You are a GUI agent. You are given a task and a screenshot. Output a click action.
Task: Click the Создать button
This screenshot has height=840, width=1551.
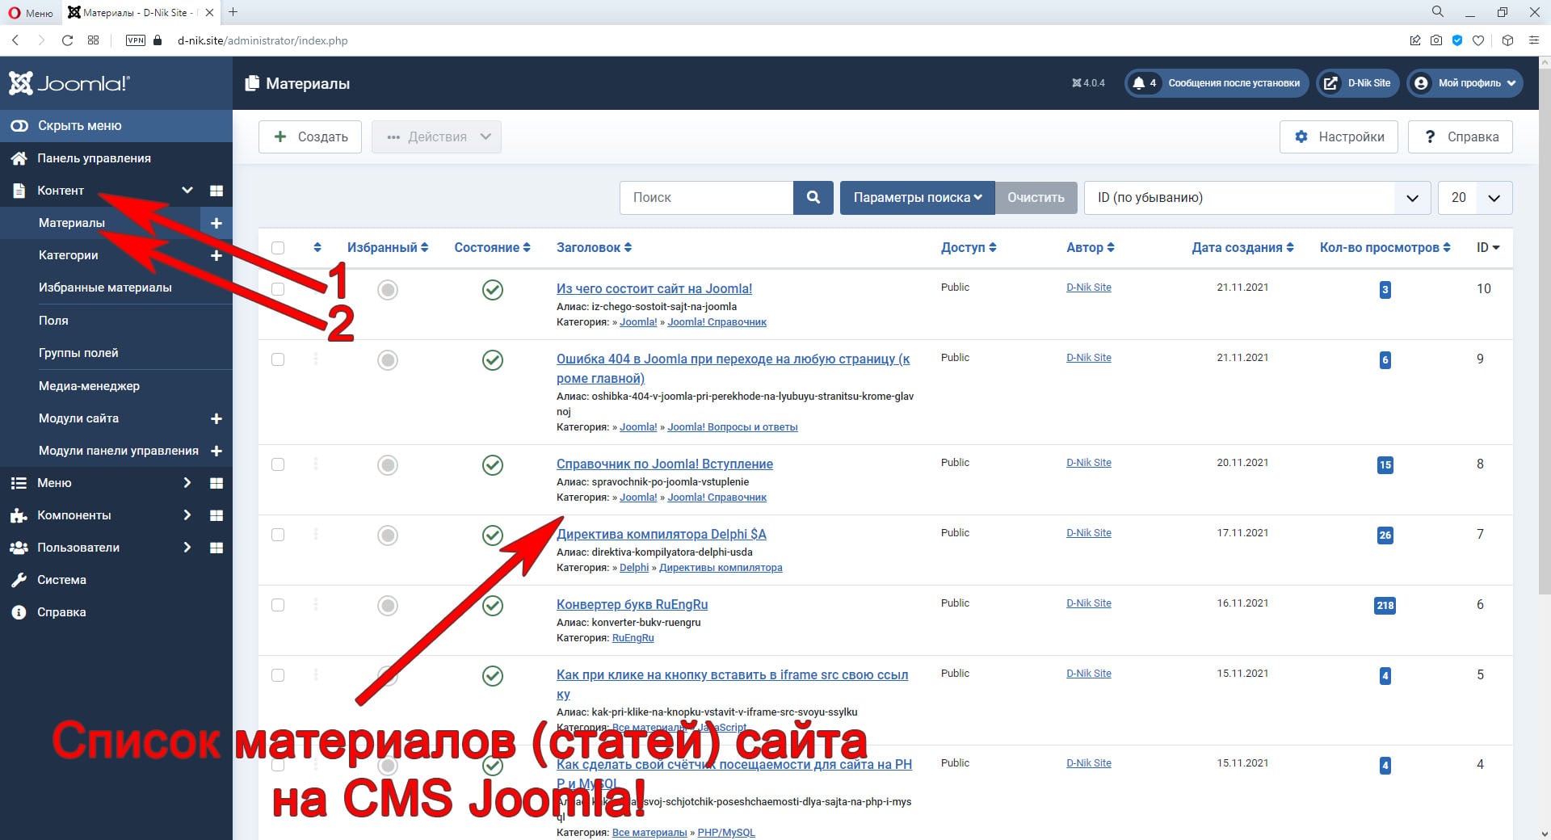(310, 136)
